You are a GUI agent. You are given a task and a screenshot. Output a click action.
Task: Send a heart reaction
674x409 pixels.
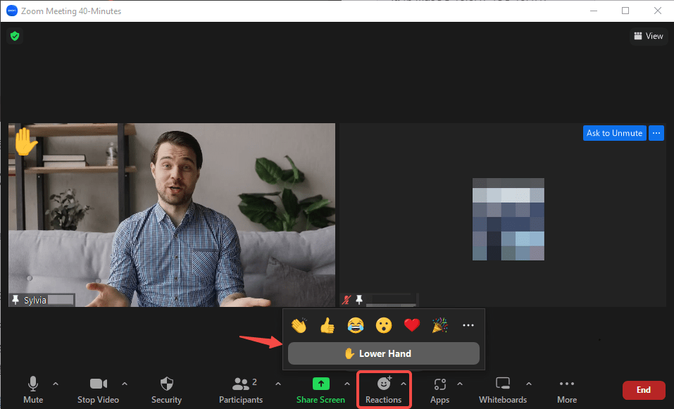click(x=411, y=325)
